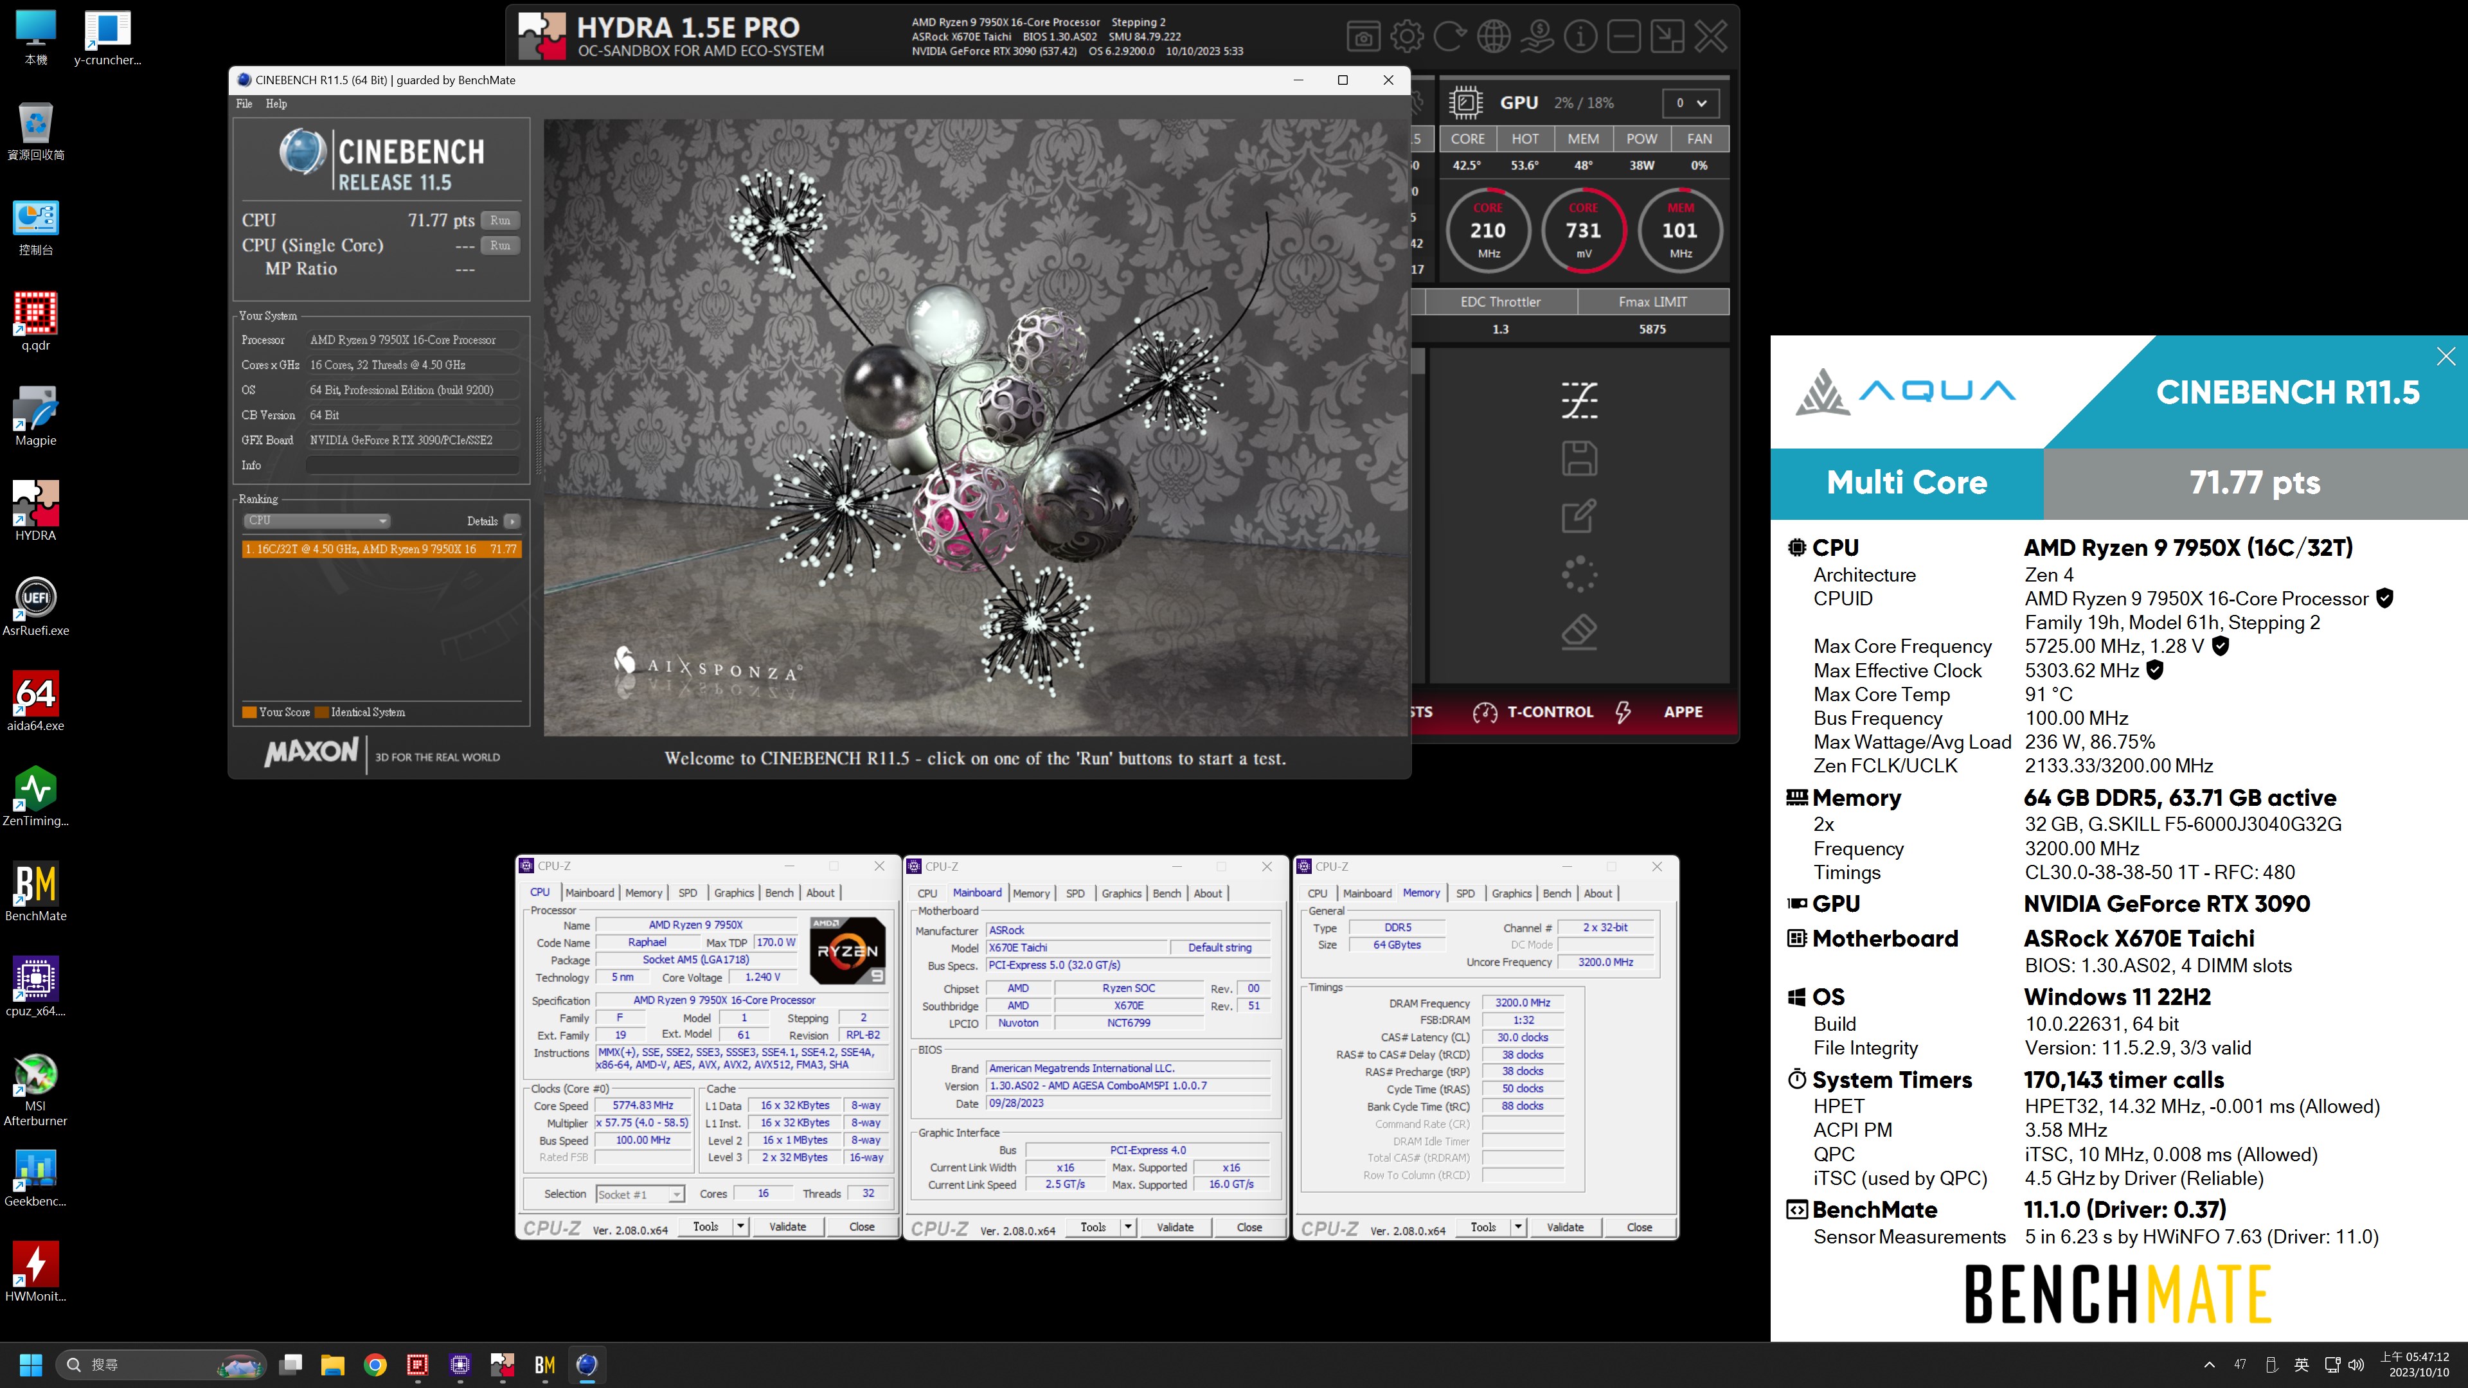Open the Magpie desktop shortcut
This screenshot has height=1388, width=2468.
point(35,416)
